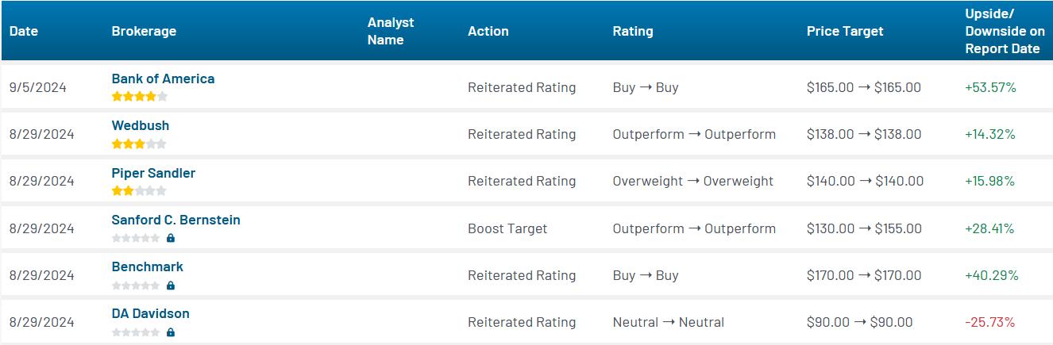Click Bank of America's four-star rating

pos(140,97)
